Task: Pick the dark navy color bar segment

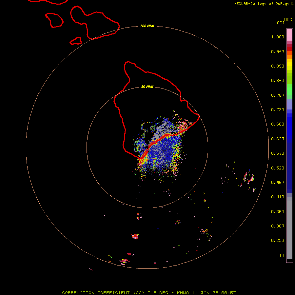Action: [x=289, y=166]
